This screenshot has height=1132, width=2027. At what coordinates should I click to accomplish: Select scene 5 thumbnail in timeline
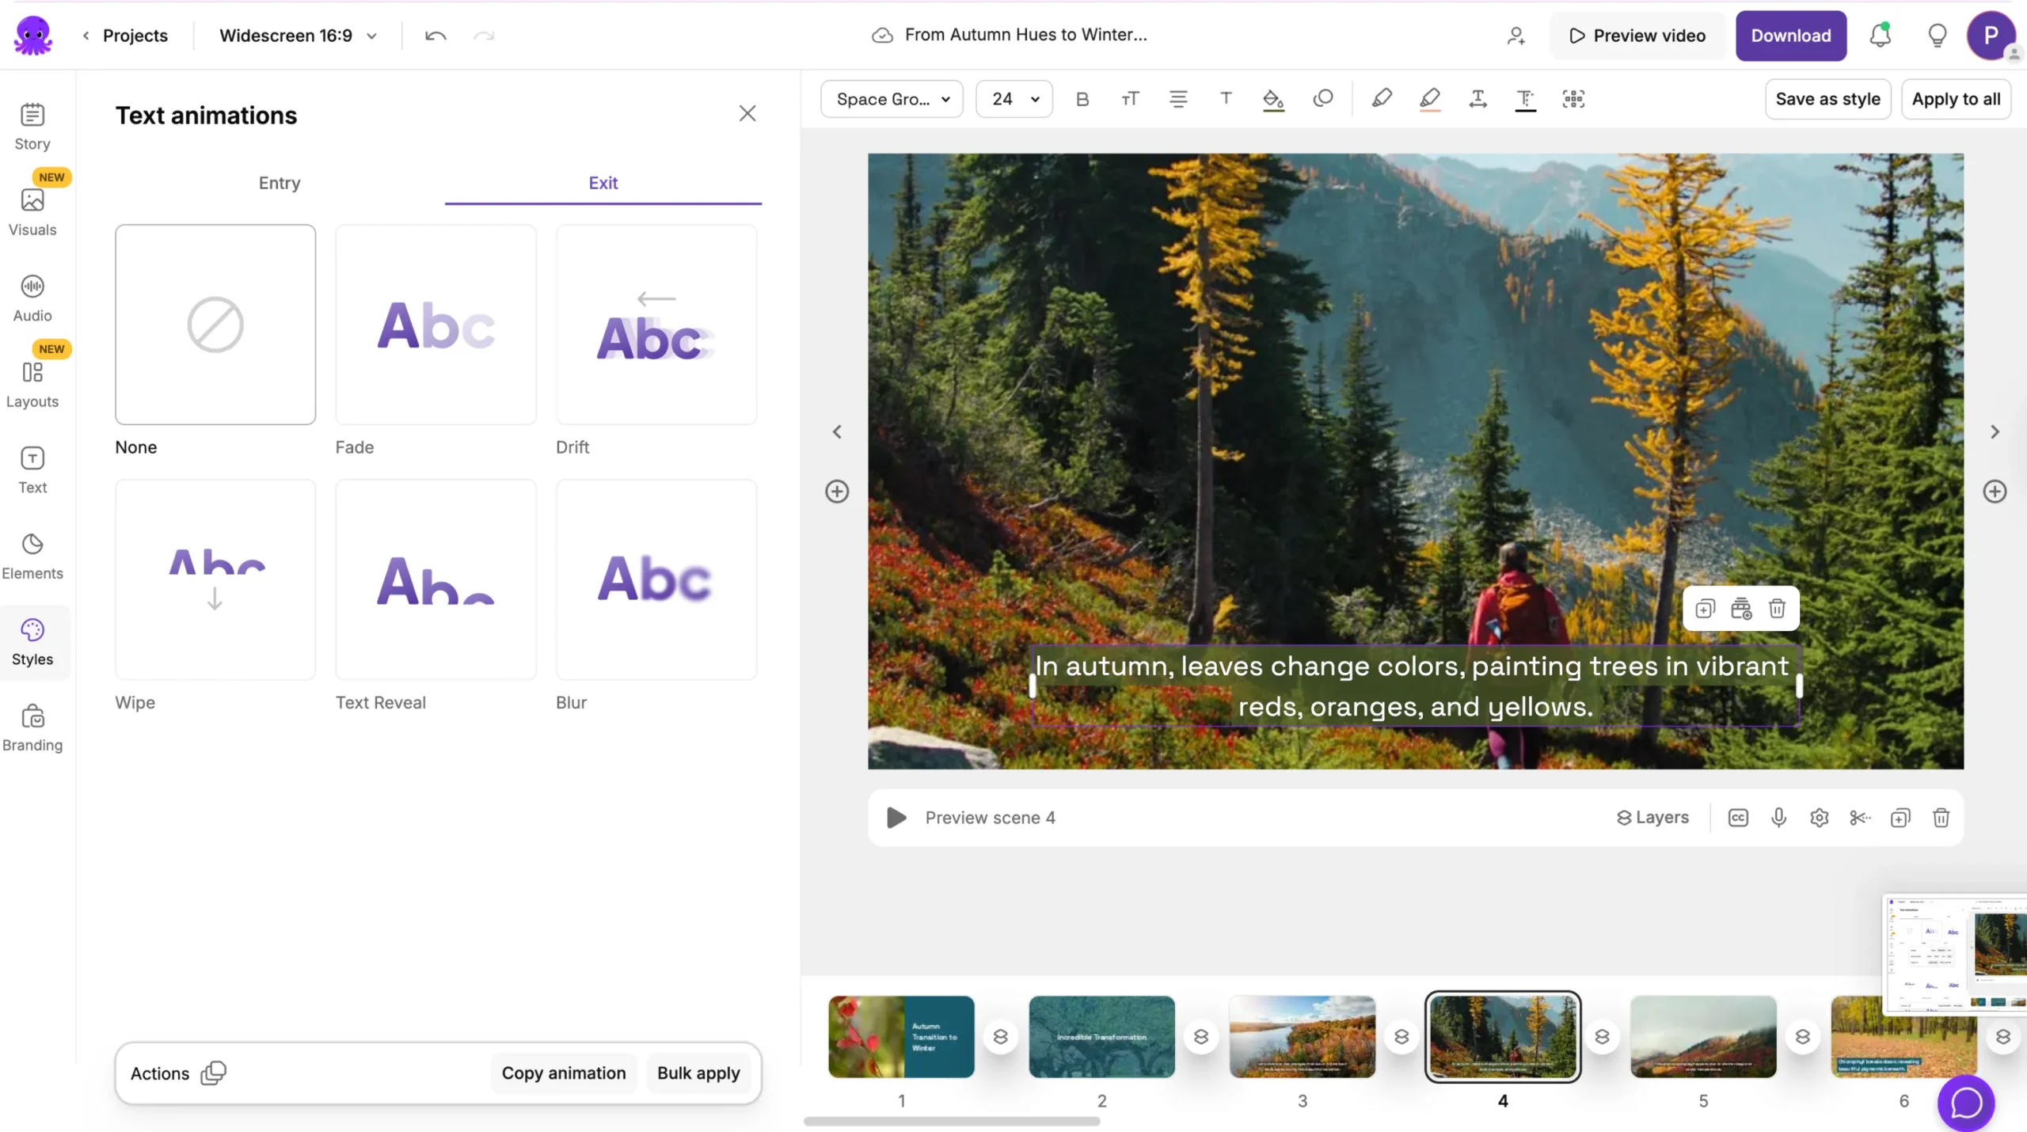coord(1703,1037)
